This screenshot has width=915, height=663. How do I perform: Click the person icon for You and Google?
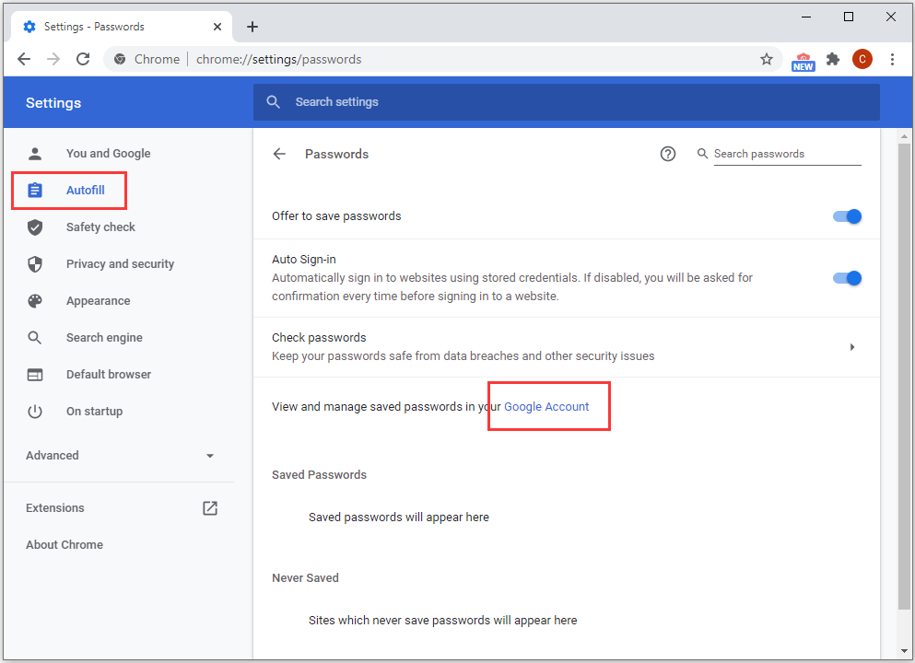(x=35, y=154)
